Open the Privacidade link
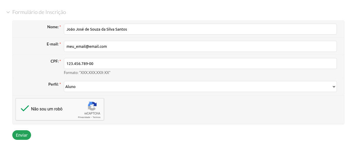Screen dimensions: 353x148 tap(84, 117)
